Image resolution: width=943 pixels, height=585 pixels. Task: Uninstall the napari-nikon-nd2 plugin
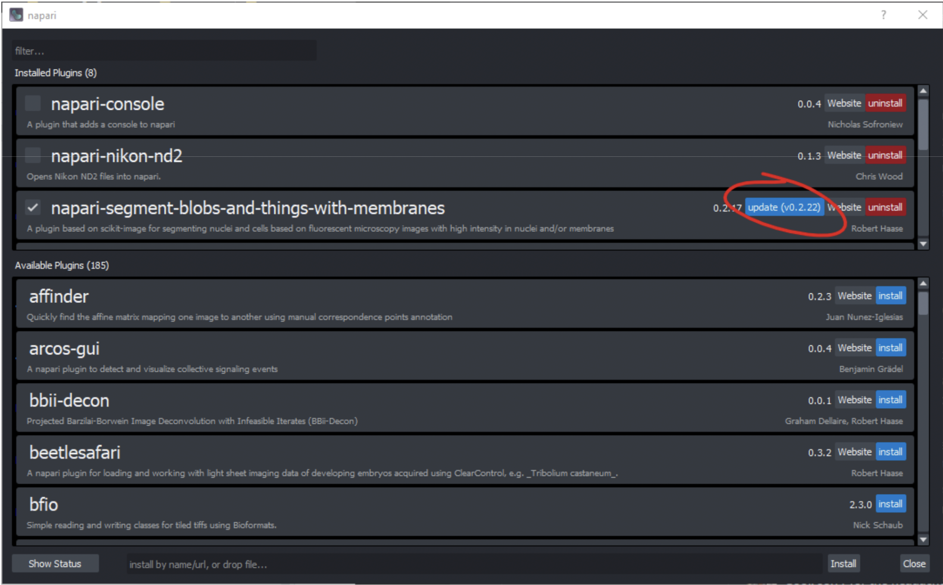click(x=885, y=156)
